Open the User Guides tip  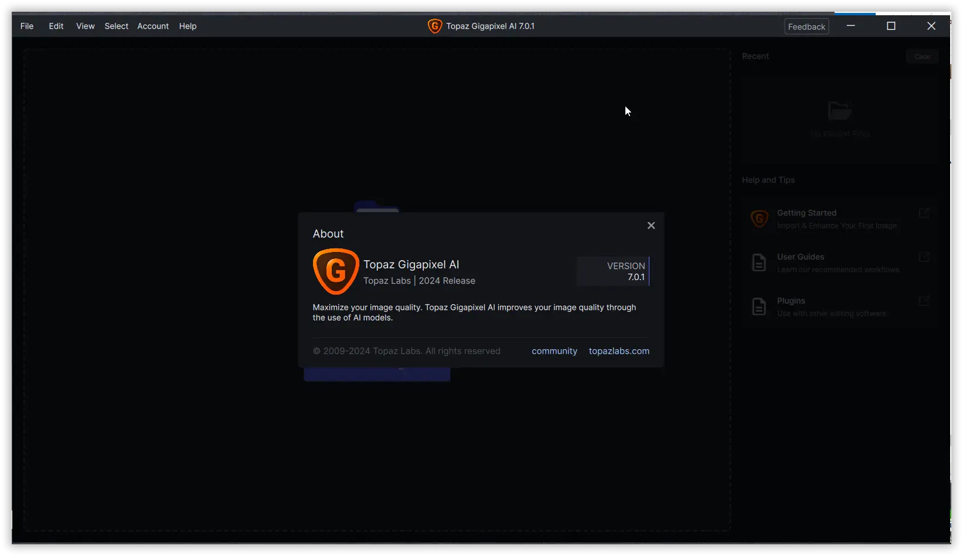tap(840, 262)
